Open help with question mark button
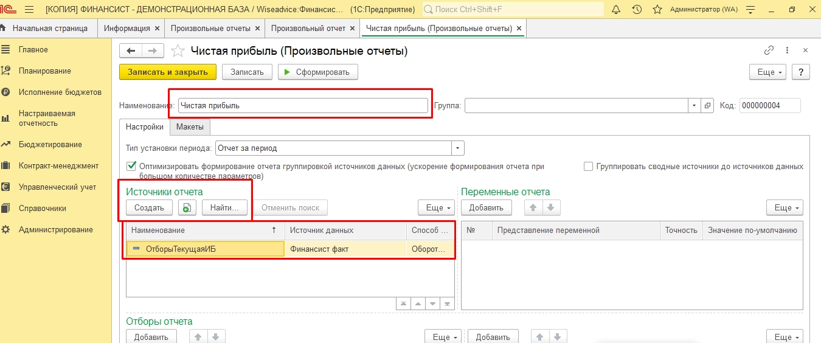Screen dimensions: 821x343 (x=801, y=72)
